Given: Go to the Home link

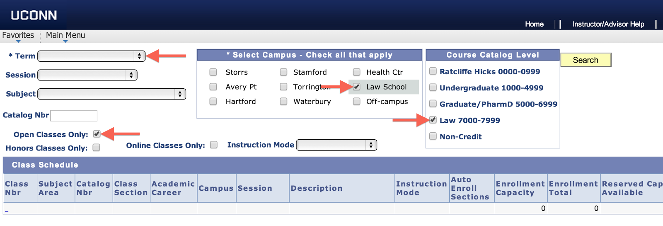Looking at the screenshot, I should [x=534, y=24].
